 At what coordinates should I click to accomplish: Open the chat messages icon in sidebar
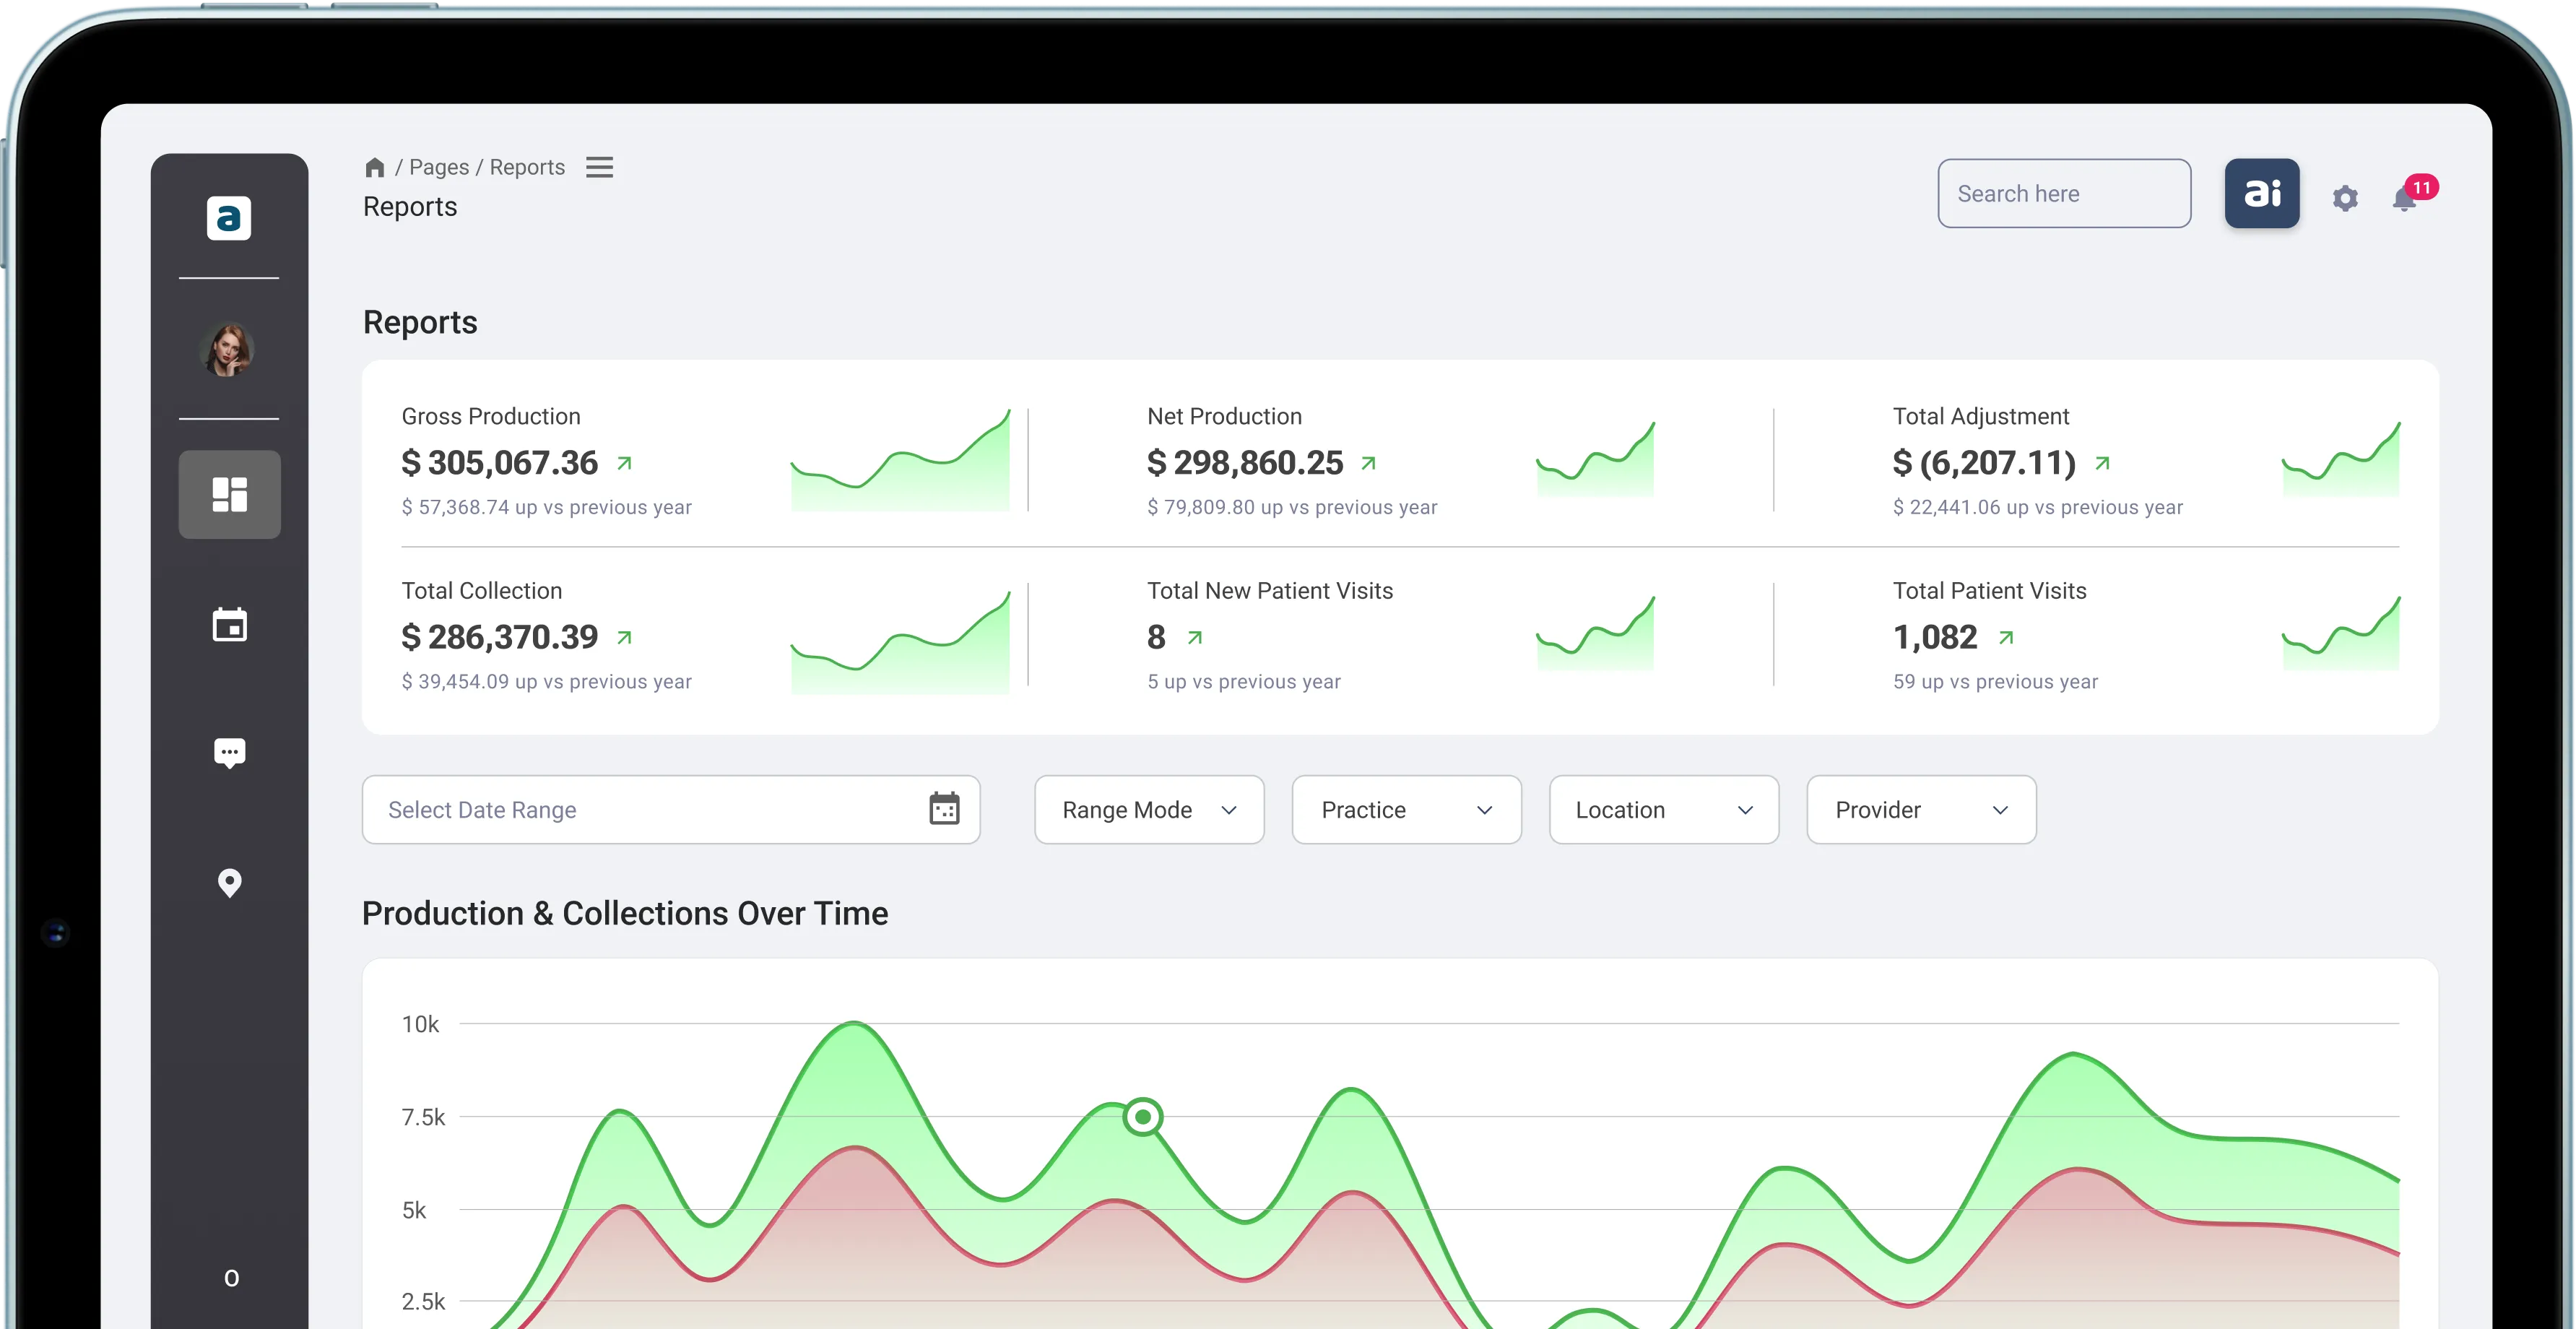[230, 752]
